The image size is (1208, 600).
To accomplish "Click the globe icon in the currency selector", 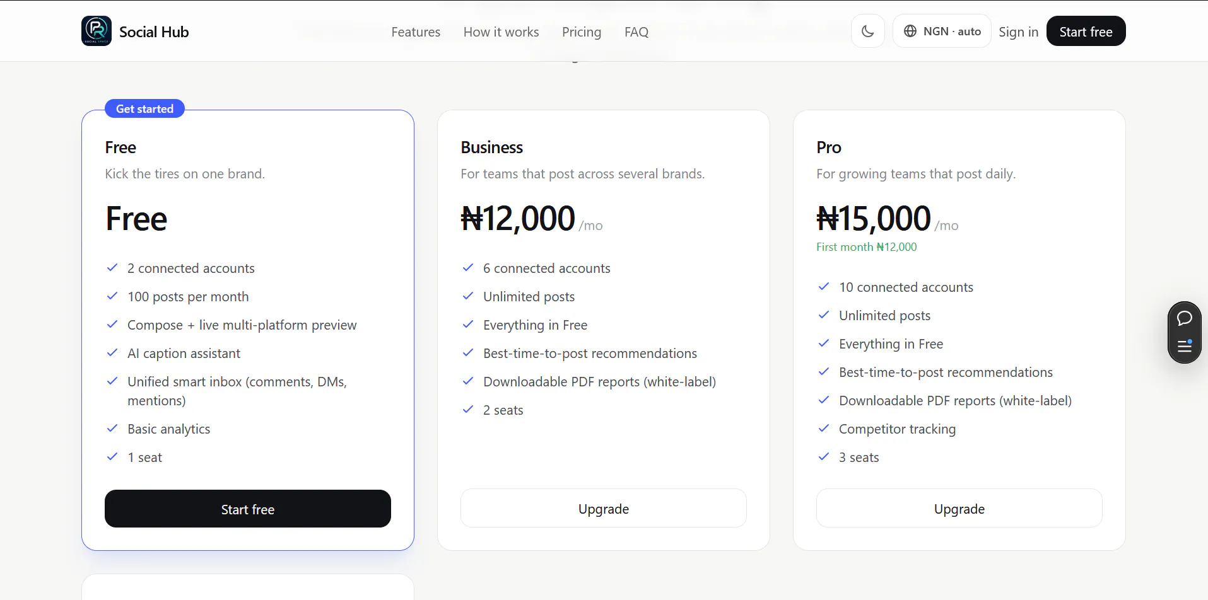I will pyautogui.click(x=910, y=31).
